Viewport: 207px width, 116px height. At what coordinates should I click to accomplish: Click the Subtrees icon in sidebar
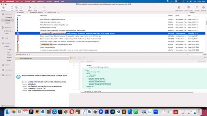pyautogui.click(x=3, y=75)
